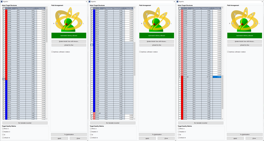Viewport: 264px width, 141px height.
Task: Click the Close button at bottom of middle window
Action: tap(166, 138)
